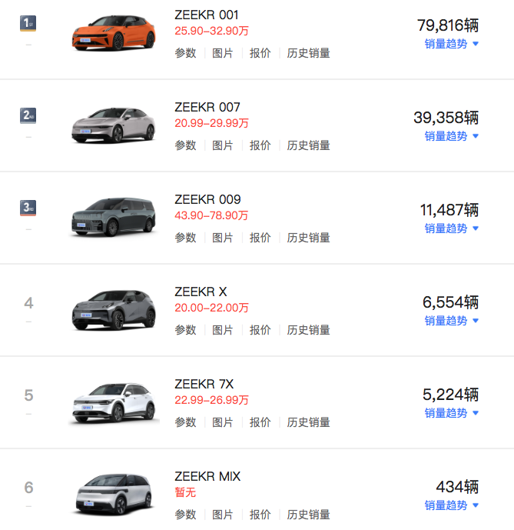Open the orange ZEEKR 001 car image
The height and width of the screenshot is (530, 514).
tap(108, 35)
